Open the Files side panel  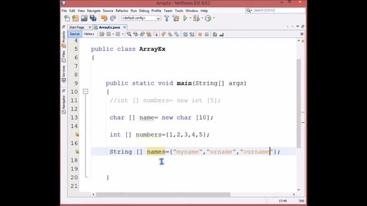64,56
